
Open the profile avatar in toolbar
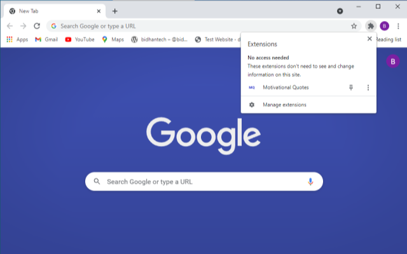[x=384, y=26]
